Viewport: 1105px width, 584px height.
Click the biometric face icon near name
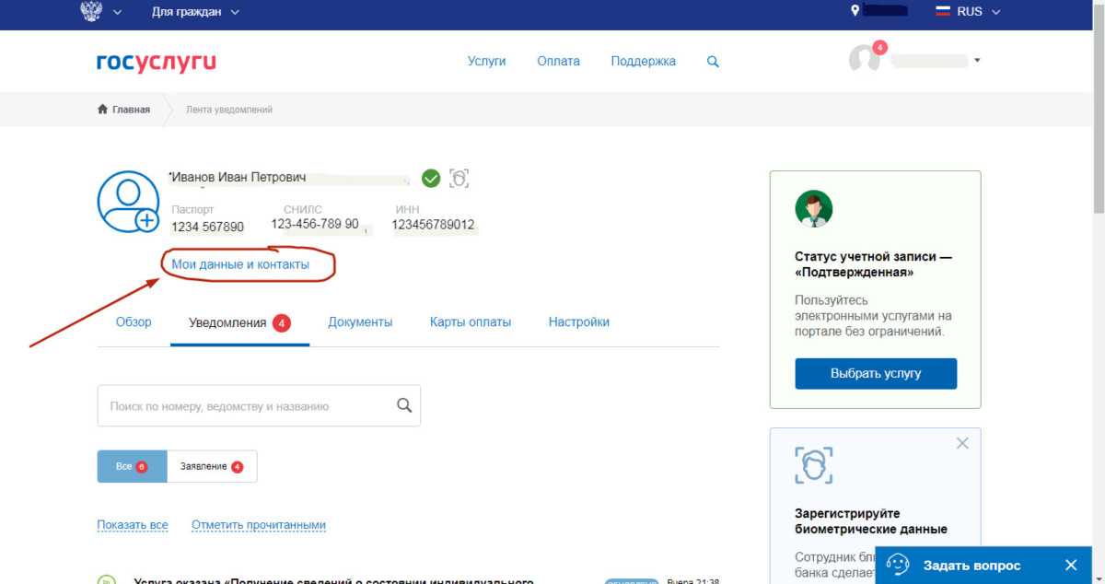pos(459,179)
